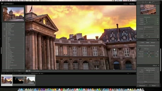Open the vignette Style dropdown (Highlight Priority)

pos(150,70)
